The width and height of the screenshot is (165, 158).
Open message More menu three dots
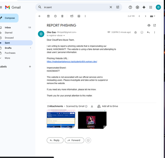154,32
